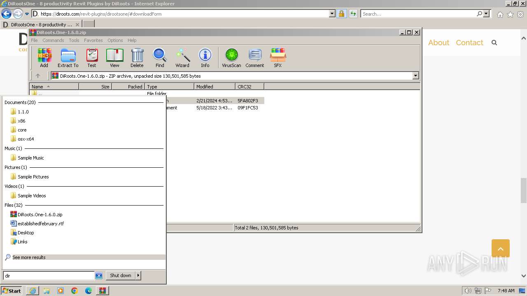Run the Test archive tool

[x=92, y=58]
